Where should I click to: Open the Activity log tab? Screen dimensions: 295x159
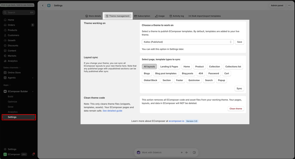(177, 16)
